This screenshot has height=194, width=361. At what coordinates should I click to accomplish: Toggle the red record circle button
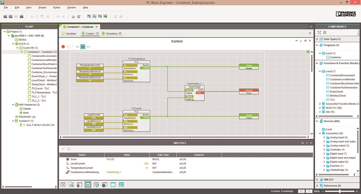point(63,47)
